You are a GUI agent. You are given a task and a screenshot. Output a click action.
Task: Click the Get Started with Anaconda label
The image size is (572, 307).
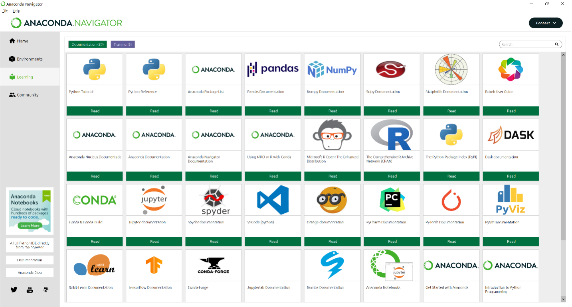(x=447, y=287)
